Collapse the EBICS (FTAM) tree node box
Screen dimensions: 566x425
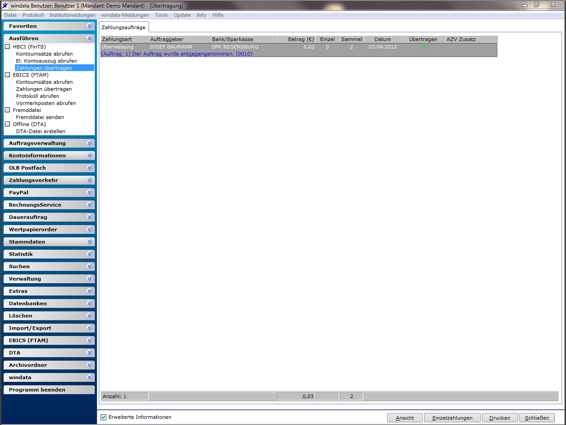[7, 75]
